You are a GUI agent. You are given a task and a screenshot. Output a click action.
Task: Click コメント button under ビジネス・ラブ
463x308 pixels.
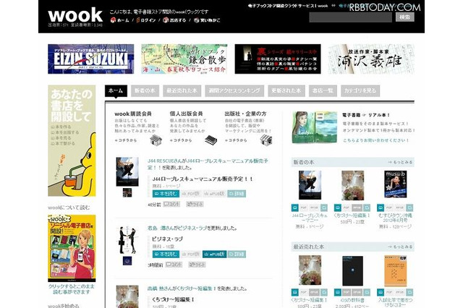coord(174,265)
